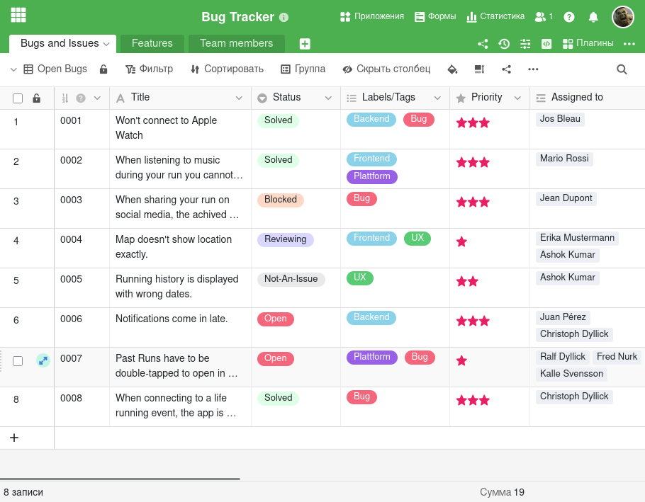Click the API code icon in the green bar
The width and height of the screenshot is (645, 502).
coord(546,43)
